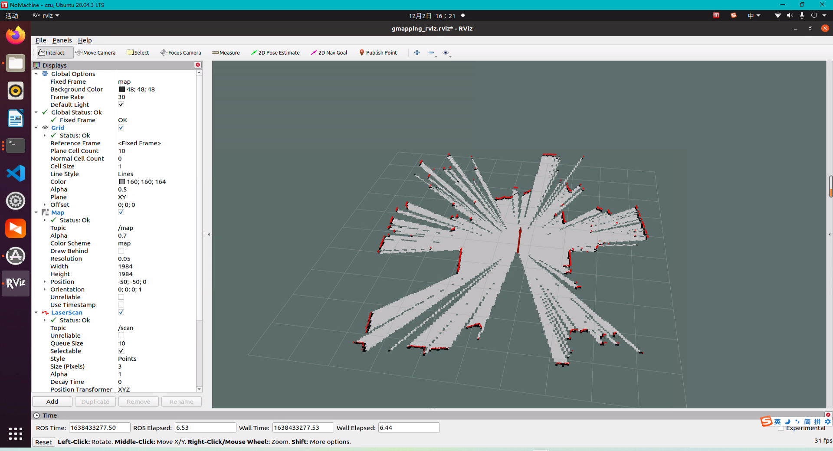Disable the Grid display checkbox
The height and width of the screenshot is (451, 833).
point(121,127)
